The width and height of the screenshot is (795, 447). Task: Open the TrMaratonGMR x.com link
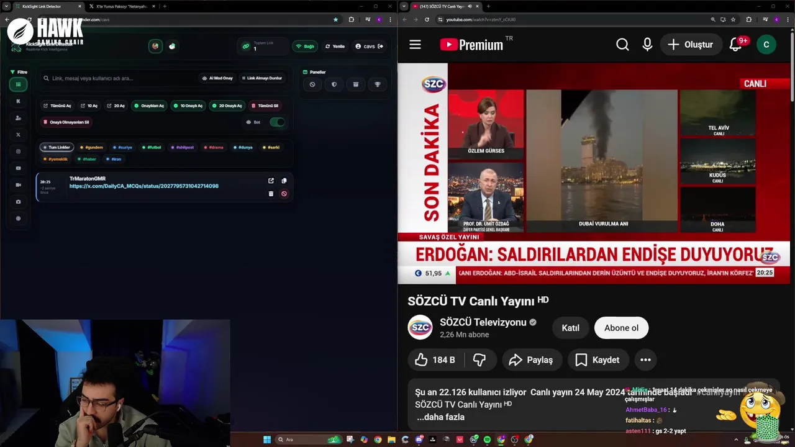[x=144, y=186]
